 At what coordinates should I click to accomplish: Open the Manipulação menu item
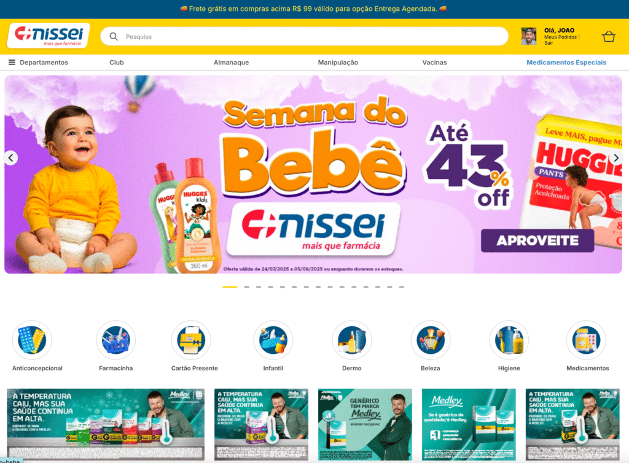[x=338, y=62]
